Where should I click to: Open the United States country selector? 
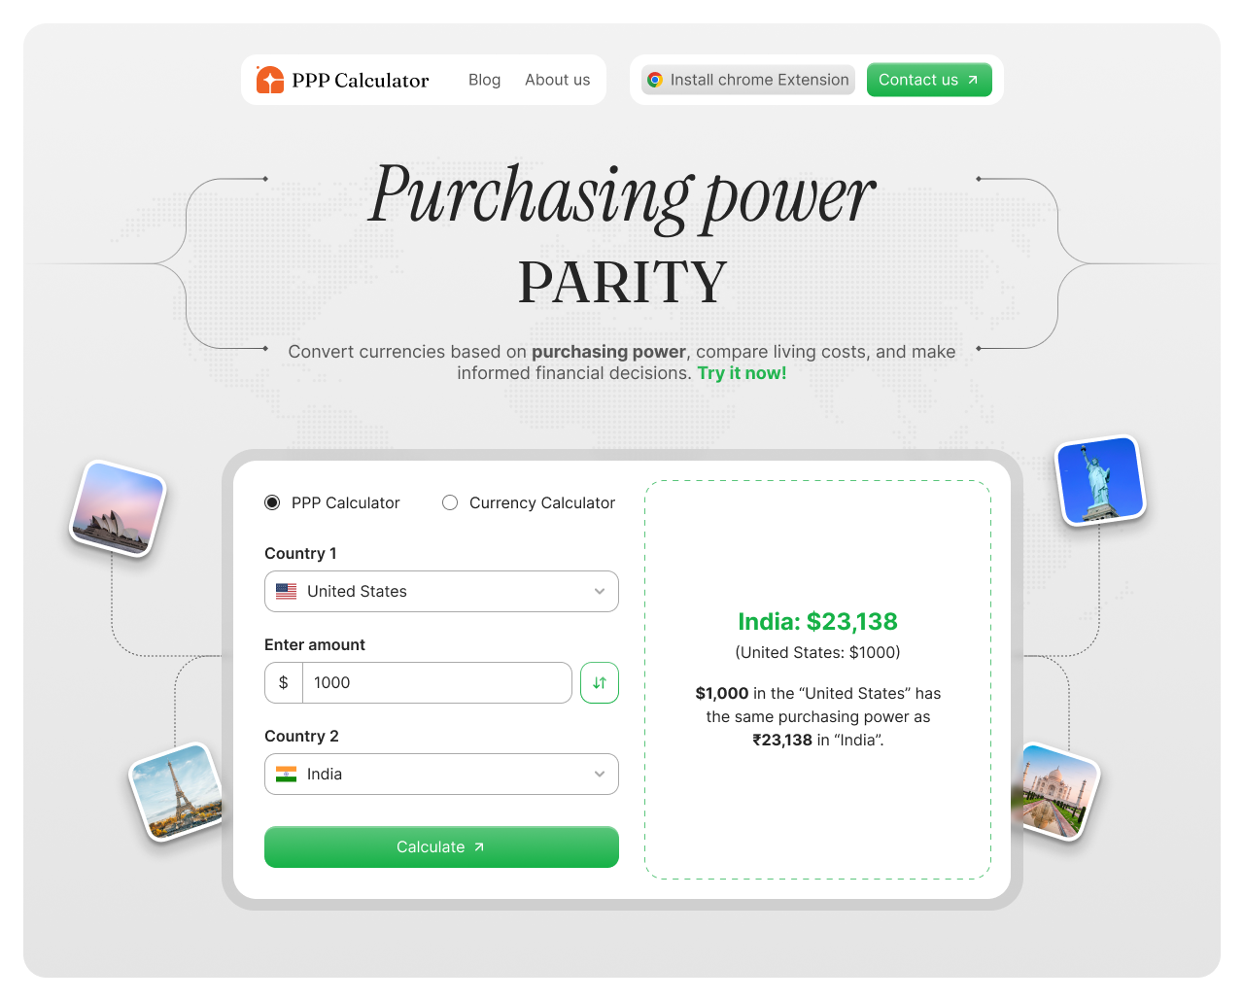(x=441, y=591)
